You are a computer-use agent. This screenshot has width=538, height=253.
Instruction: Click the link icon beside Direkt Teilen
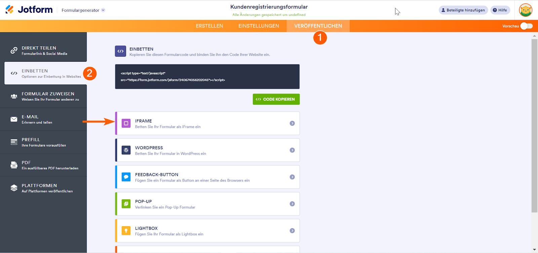tap(14, 50)
